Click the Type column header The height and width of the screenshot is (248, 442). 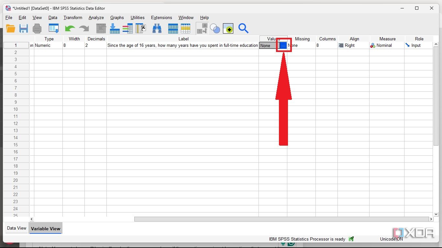click(49, 39)
